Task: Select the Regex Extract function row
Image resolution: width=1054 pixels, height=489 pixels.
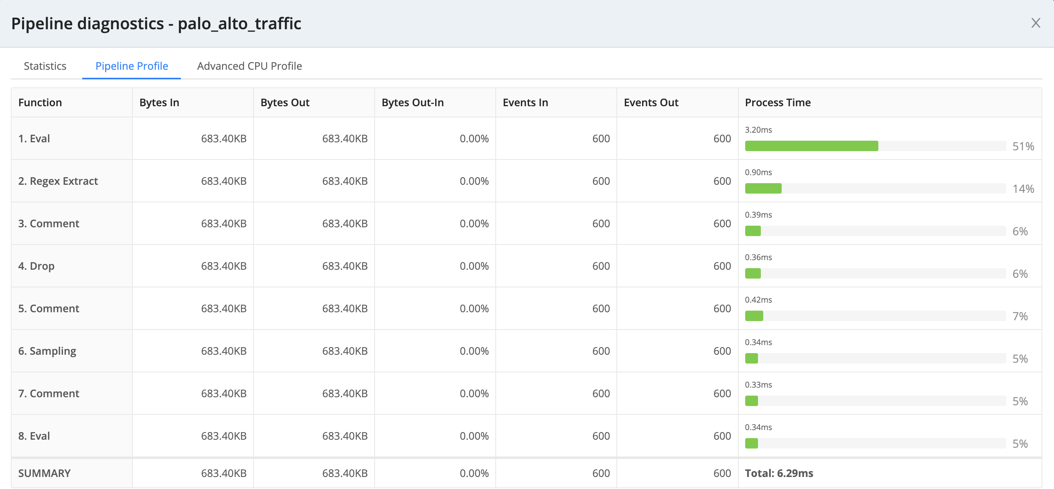Action: 58,181
